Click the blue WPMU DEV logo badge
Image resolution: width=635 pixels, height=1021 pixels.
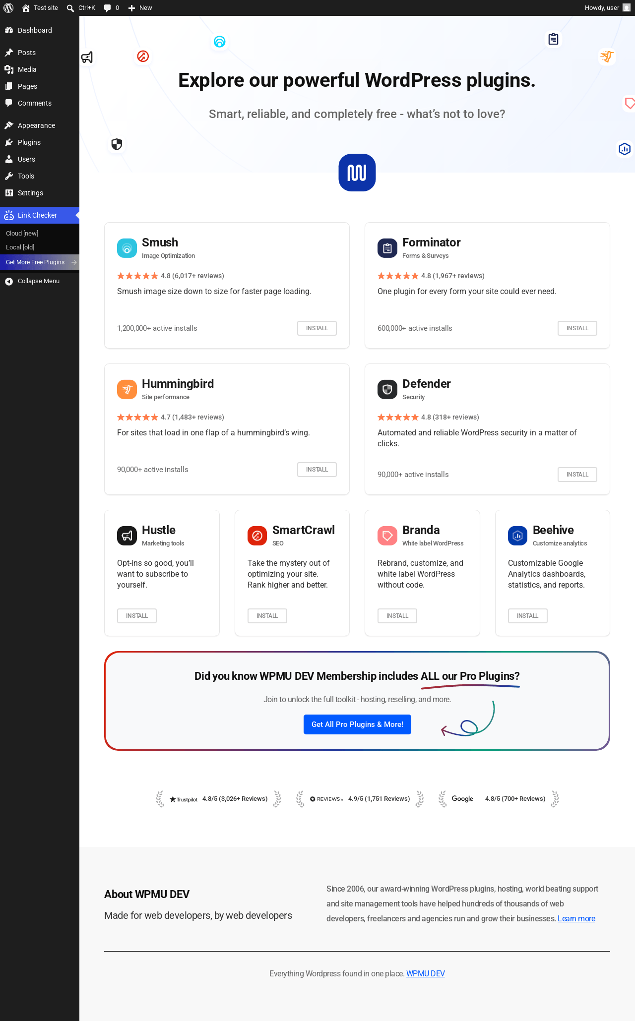click(x=357, y=173)
